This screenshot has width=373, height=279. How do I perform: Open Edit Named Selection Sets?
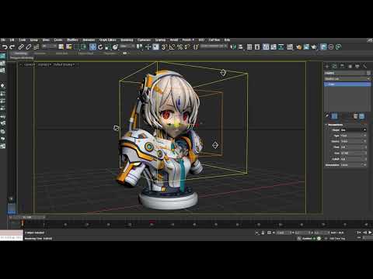[196, 46]
